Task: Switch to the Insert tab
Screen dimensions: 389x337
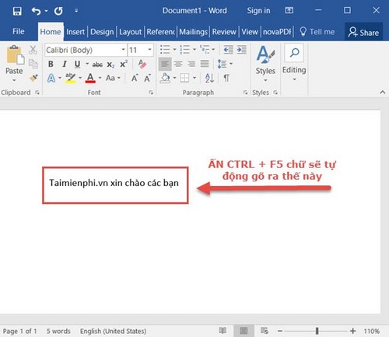Action: 75,32
